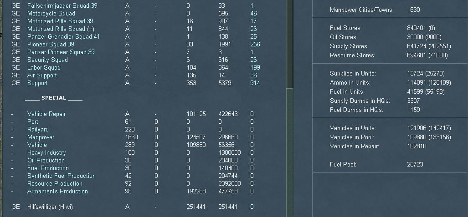Click Labor Squad value 104
The height and width of the screenshot is (217, 468).
click(191, 68)
